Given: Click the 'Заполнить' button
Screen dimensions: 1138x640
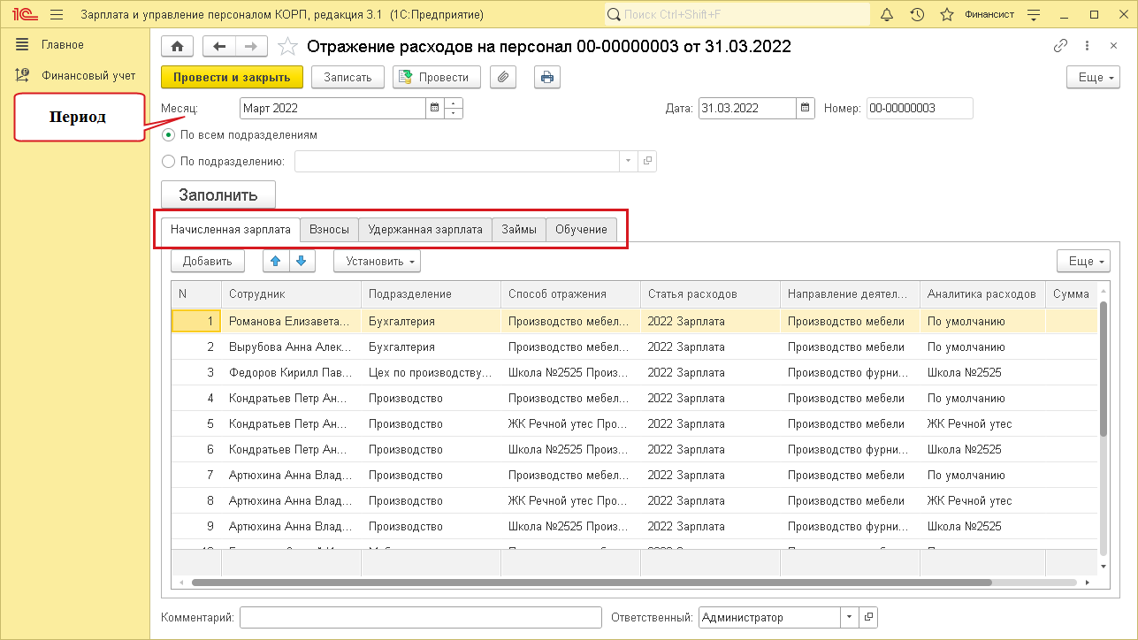Looking at the screenshot, I should coord(218,194).
